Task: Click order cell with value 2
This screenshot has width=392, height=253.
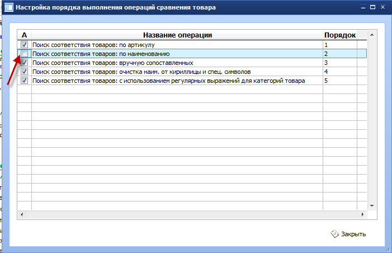Action: pos(340,54)
